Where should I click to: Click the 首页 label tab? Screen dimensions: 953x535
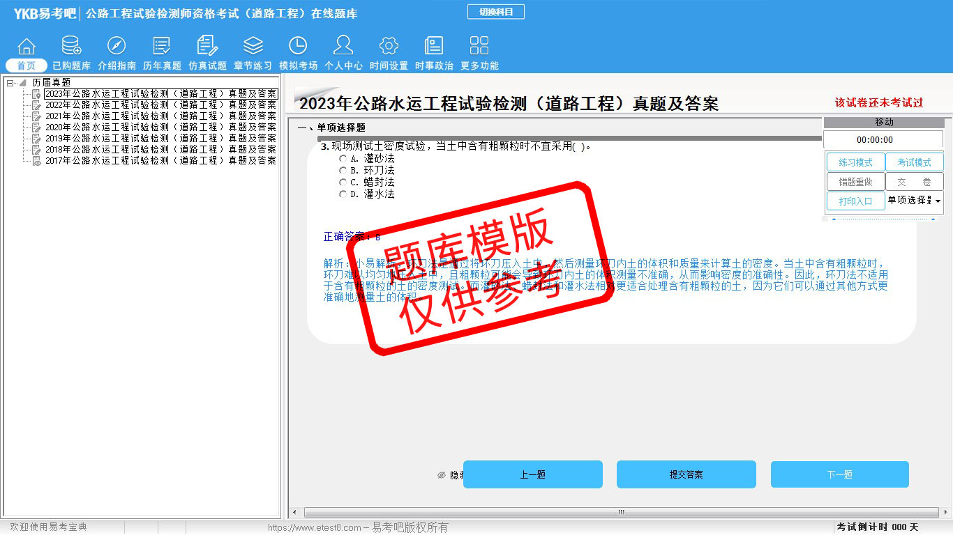point(27,65)
